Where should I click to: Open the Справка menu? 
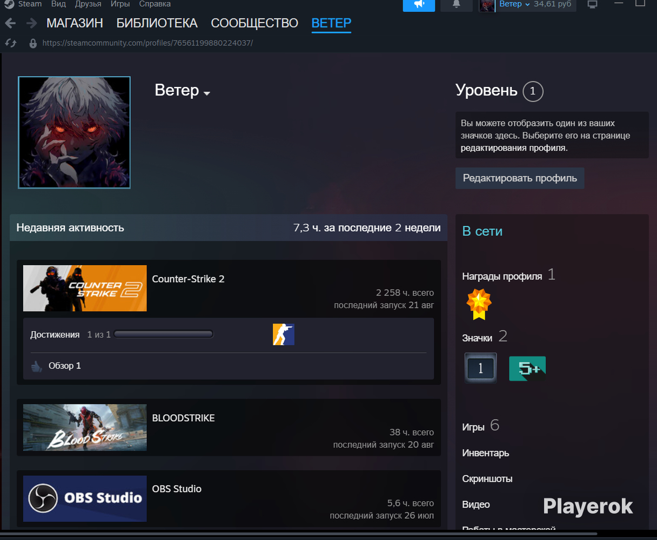(155, 4)
